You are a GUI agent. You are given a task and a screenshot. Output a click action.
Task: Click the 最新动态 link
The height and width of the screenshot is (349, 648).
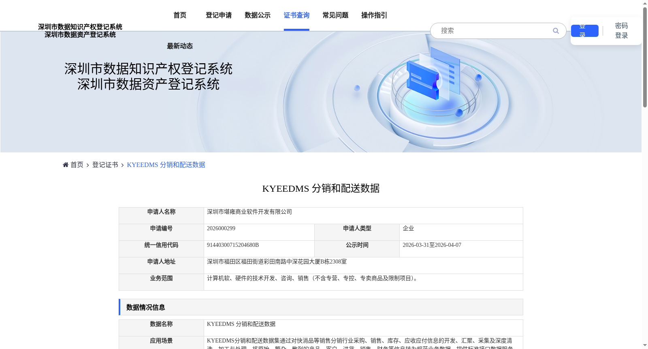[x=180, y=46]
